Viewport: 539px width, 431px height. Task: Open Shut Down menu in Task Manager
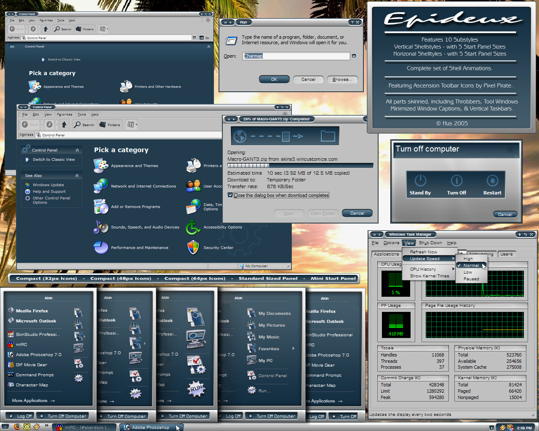pyautogui.click(x=430, y=243)
